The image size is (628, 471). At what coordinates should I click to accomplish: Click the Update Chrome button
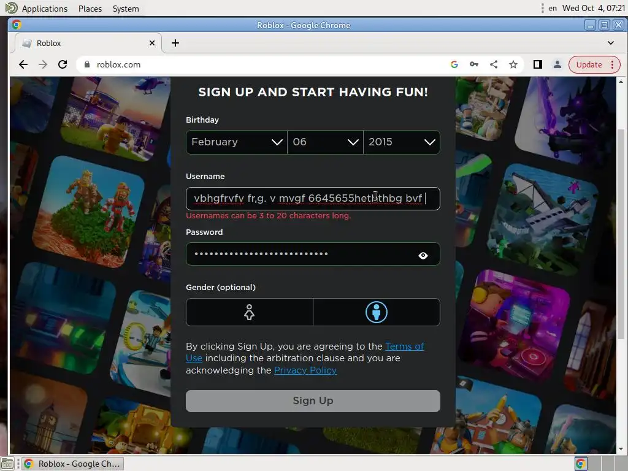click(x=589, y=64)
